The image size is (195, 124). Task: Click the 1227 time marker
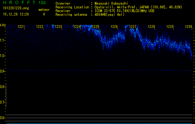point(133,27)
